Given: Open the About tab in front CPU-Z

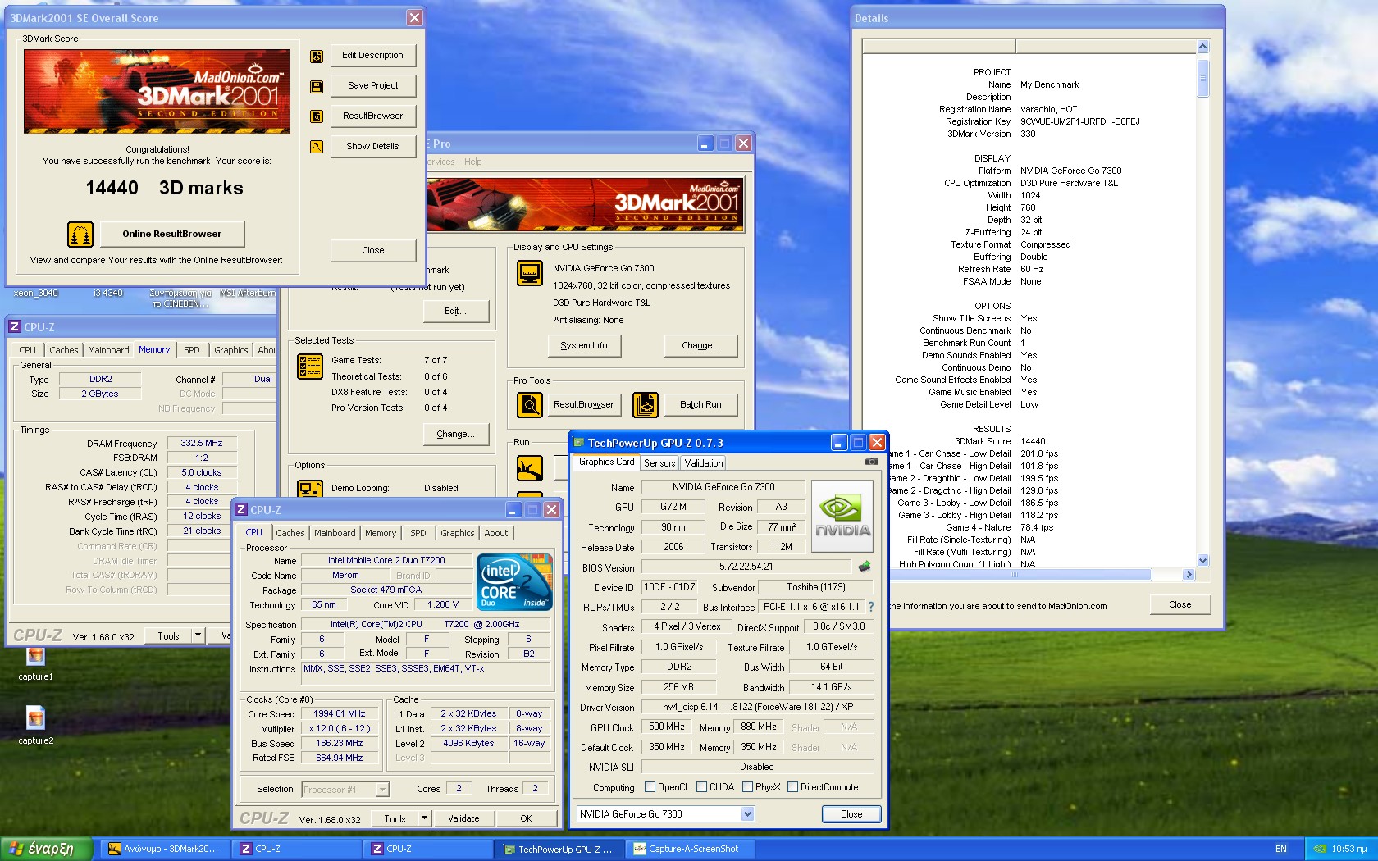Looking at the screenshot, I should [x=496, y=533].
